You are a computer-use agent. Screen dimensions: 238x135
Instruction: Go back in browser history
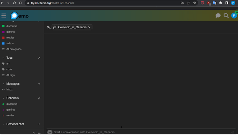[2, 3]
